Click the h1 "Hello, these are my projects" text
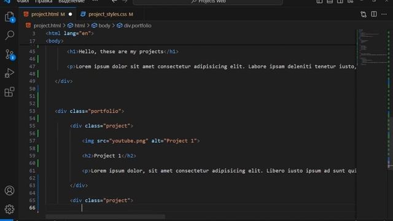 121,52
